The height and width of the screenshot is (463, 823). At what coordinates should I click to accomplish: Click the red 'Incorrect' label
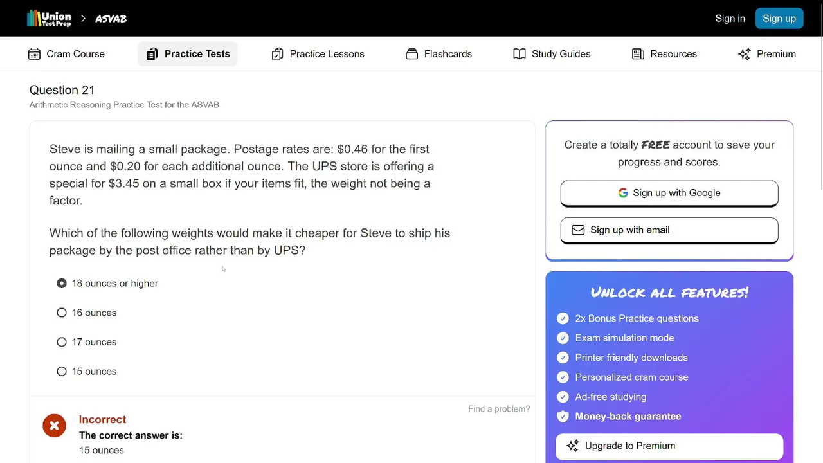[102, 419]
